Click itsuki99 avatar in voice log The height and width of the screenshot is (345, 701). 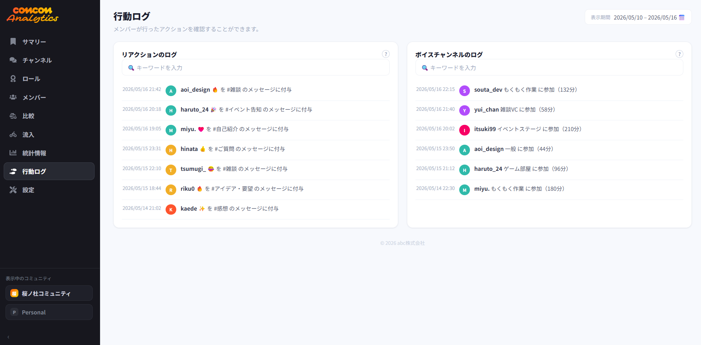click(464, 130)
